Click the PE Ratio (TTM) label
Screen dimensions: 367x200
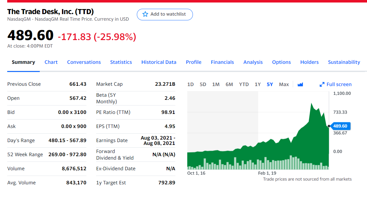[113, 112]
